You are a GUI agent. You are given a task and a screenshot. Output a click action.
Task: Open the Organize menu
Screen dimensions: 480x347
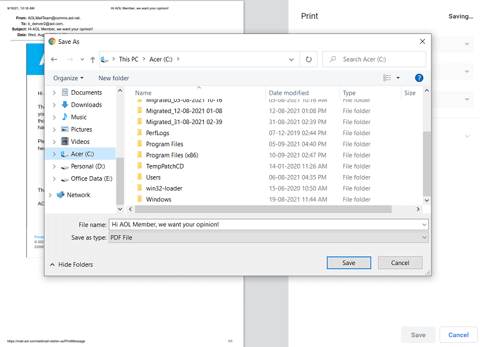tap(68, 78)
